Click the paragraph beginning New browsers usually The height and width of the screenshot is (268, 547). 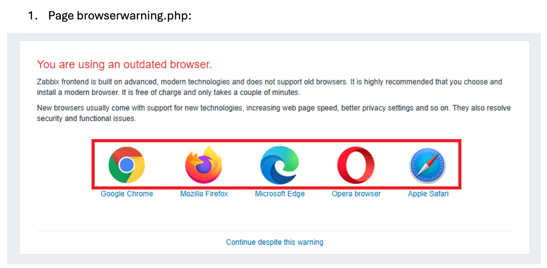click(274, 114)
